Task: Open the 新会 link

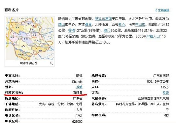Action: pos(122,24)
